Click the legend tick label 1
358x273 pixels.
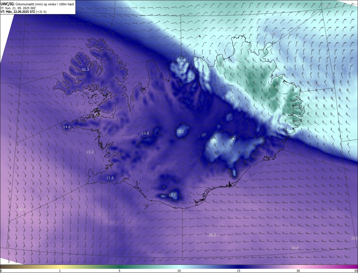[x=60, y=271]
